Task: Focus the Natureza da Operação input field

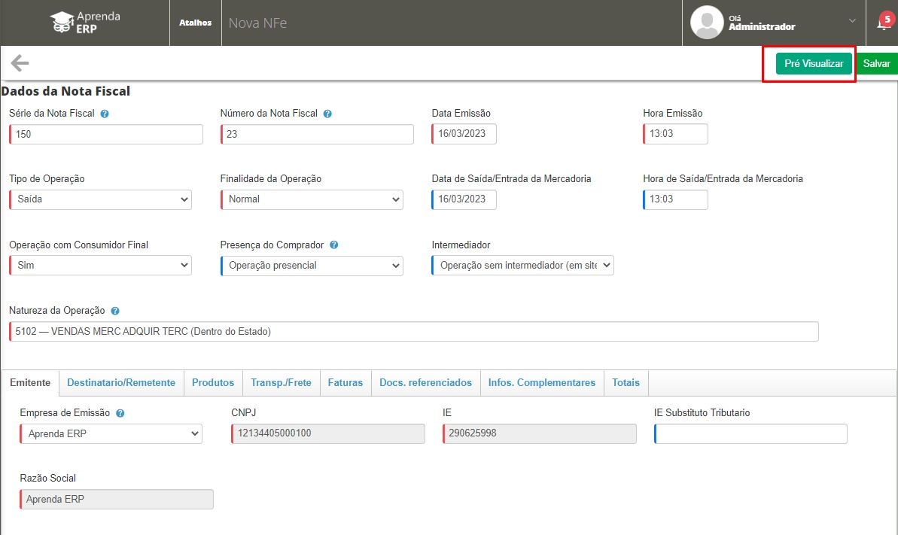Action: 414,332
